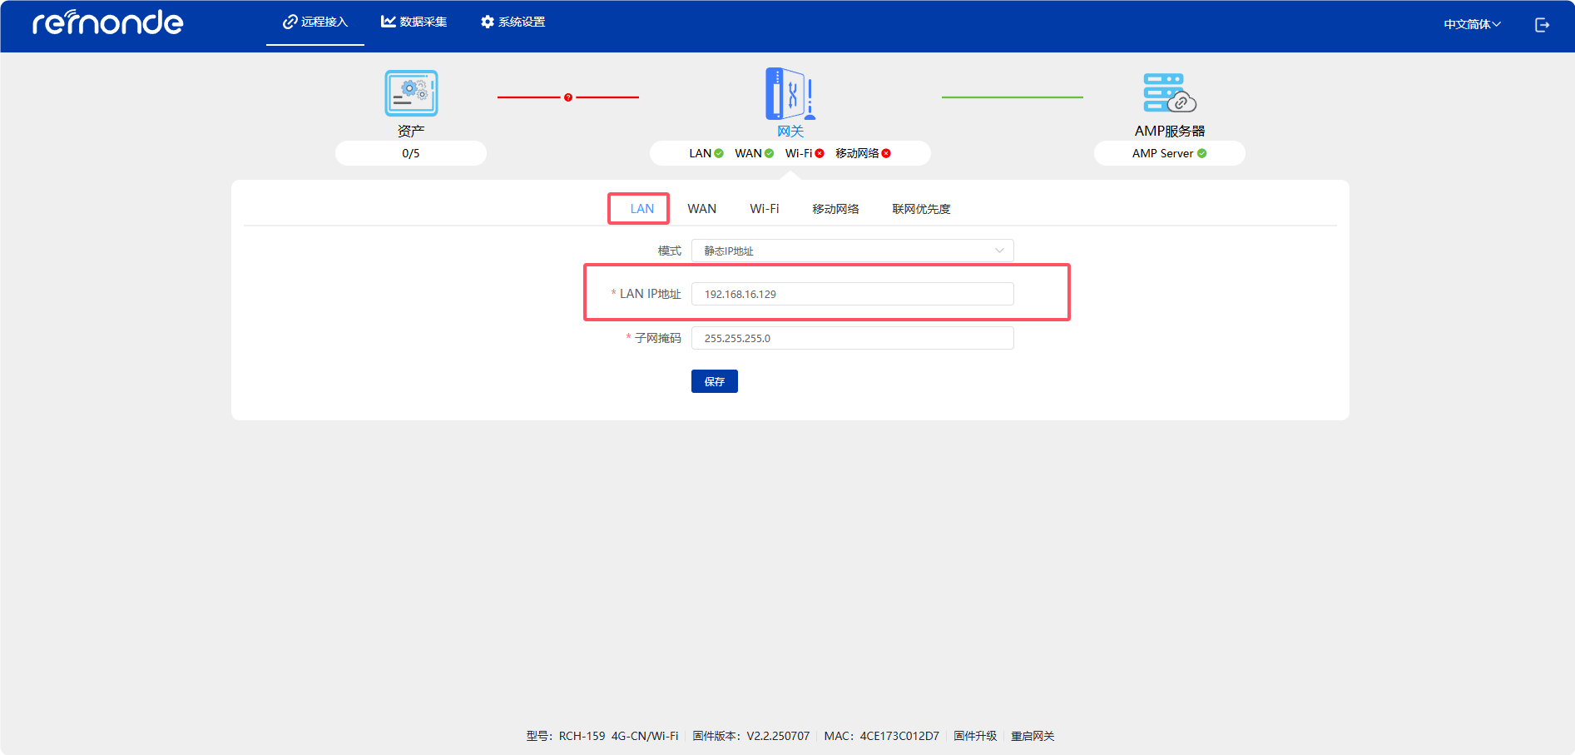Switch to the 联网优先度 tab
This screenshot has width=1575, height=755.
pos(921,209)
